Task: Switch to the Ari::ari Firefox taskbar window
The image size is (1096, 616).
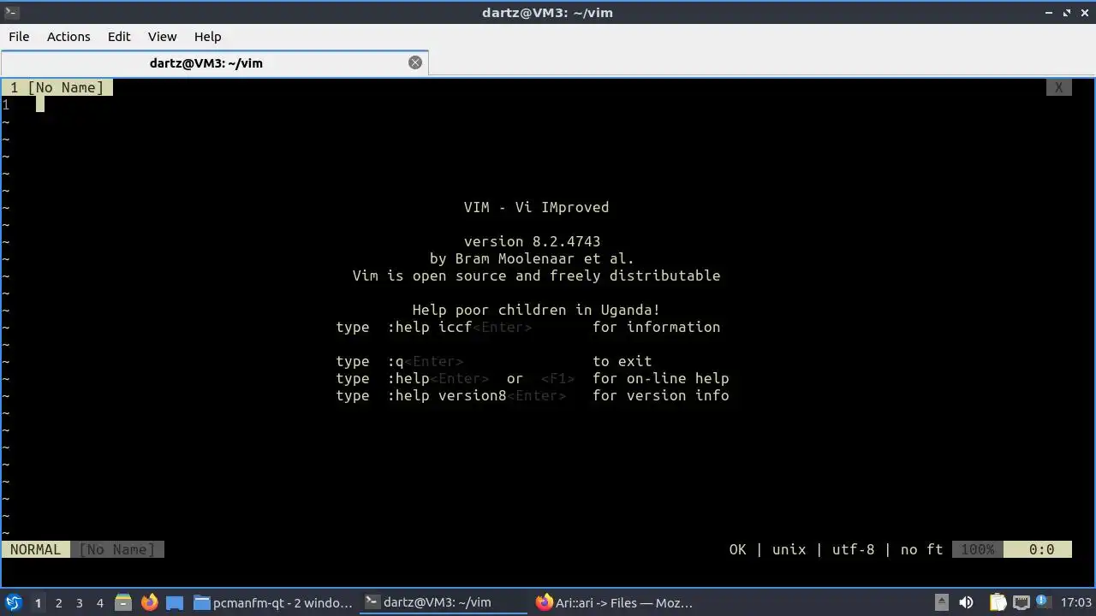Action: pos(614,602)
